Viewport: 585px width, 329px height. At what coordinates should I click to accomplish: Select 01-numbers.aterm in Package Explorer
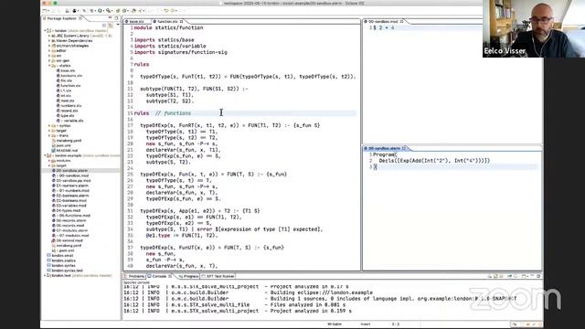[70, 186]
